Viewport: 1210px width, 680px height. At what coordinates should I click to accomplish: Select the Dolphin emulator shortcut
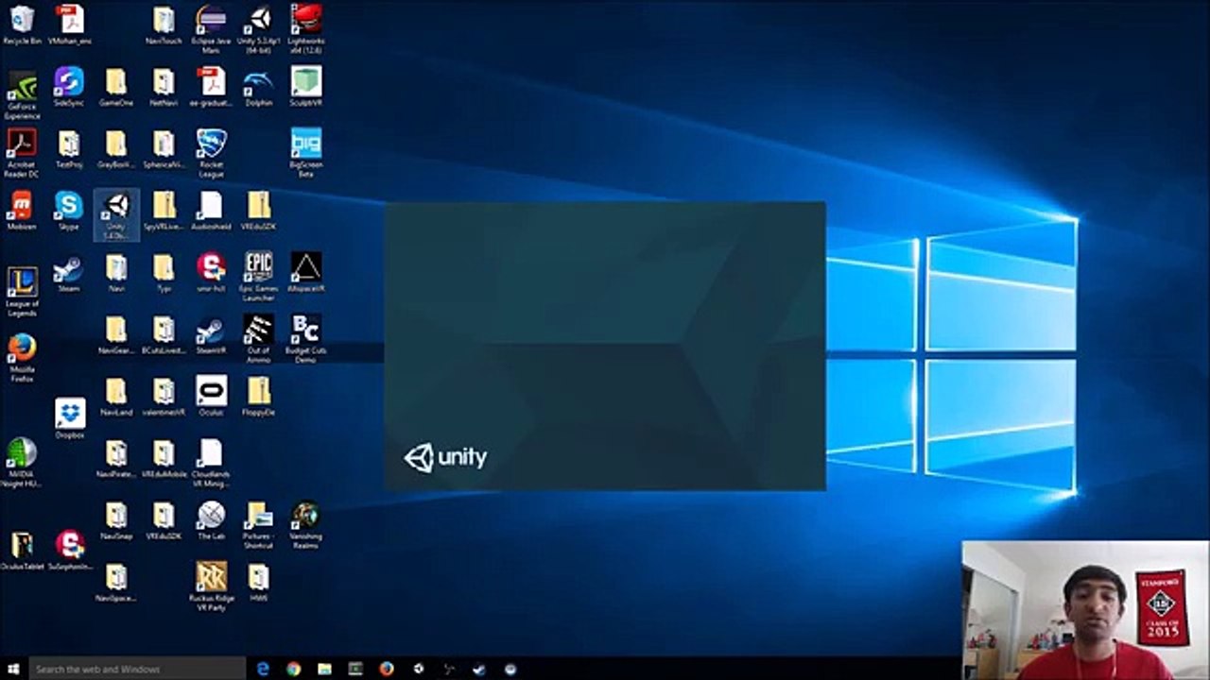click(258, 87)
